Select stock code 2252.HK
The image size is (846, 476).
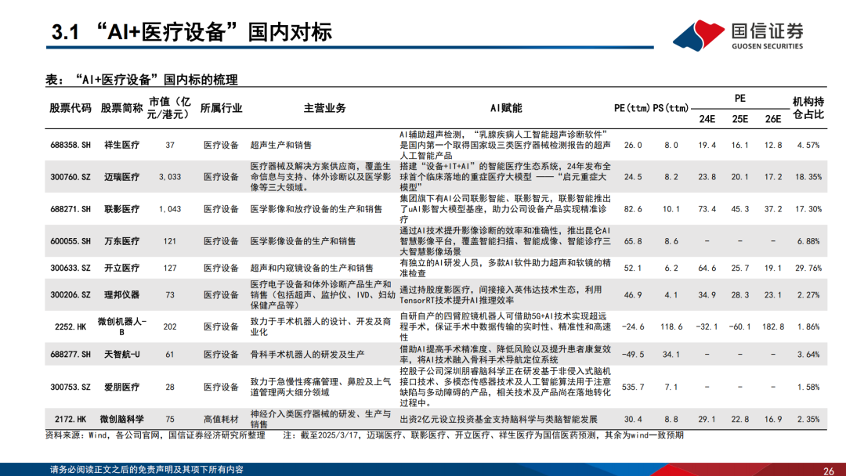click(70, 326)
